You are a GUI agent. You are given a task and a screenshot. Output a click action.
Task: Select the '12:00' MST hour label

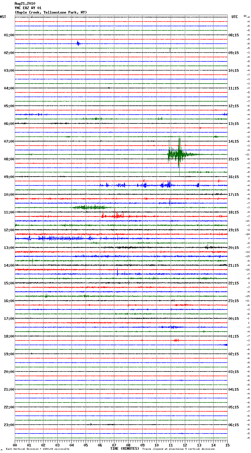coord(9,230)
